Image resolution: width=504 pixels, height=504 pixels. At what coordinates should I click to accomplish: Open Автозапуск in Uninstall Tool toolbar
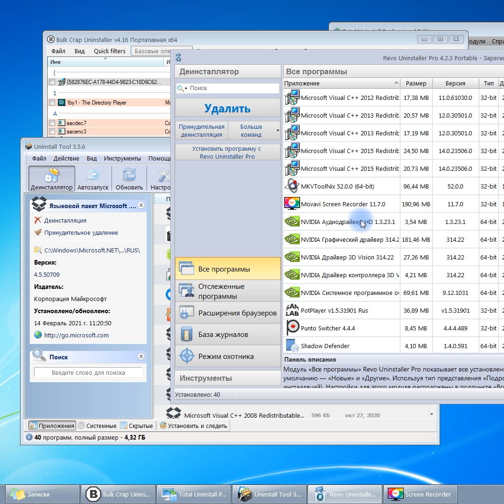[93, 178]
